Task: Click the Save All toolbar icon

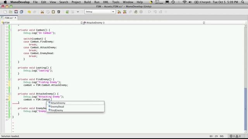Action: tap(22, 12)
